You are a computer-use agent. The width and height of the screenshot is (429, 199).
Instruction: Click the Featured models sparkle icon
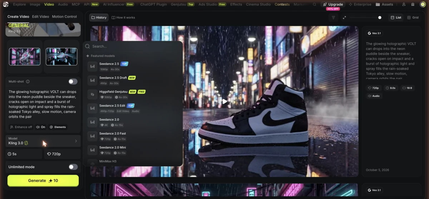click(x=88, y=56)
